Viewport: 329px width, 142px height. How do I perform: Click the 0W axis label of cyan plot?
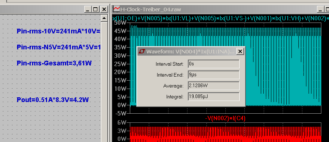[122, 105]
